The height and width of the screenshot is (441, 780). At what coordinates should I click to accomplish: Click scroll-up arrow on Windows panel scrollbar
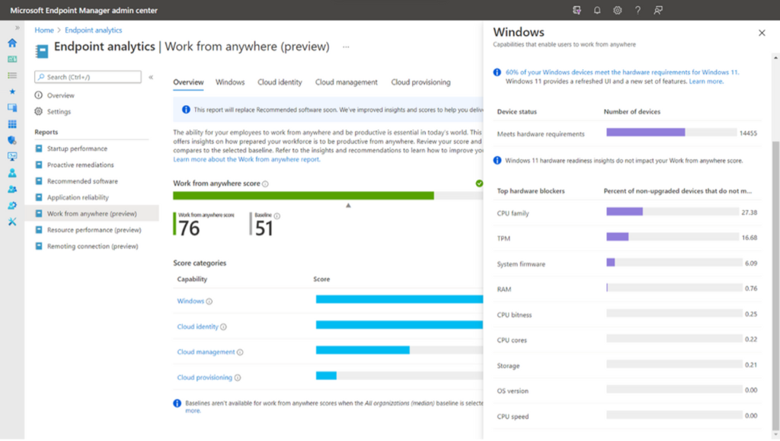point(775,58)
